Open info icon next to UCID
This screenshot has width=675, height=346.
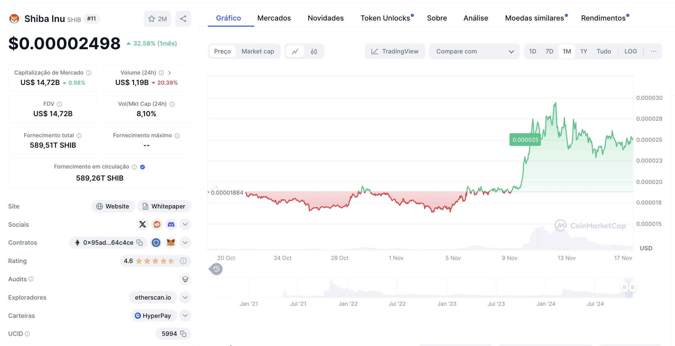coord(27,334)
